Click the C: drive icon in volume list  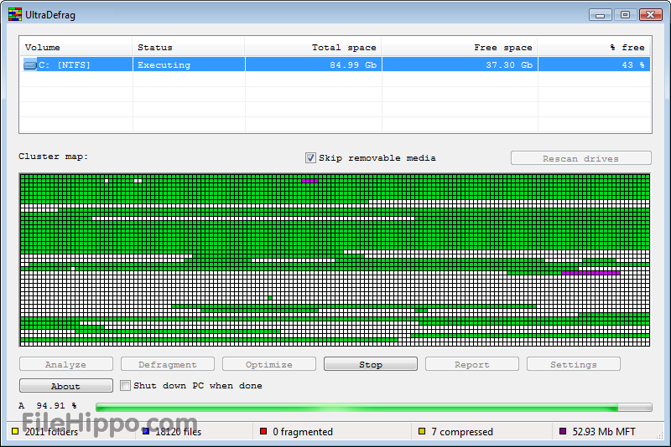(x=30, y=65)
